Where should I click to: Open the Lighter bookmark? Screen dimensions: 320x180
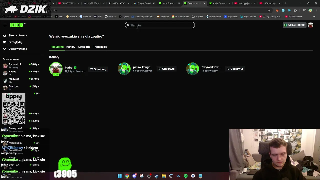124,17
